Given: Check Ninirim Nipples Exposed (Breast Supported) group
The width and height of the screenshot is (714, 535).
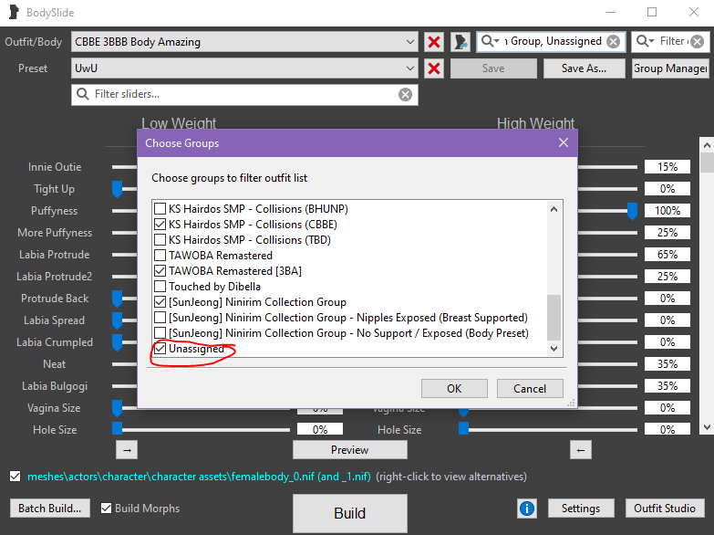Looking at the screenshot, I should click(160, 318).
